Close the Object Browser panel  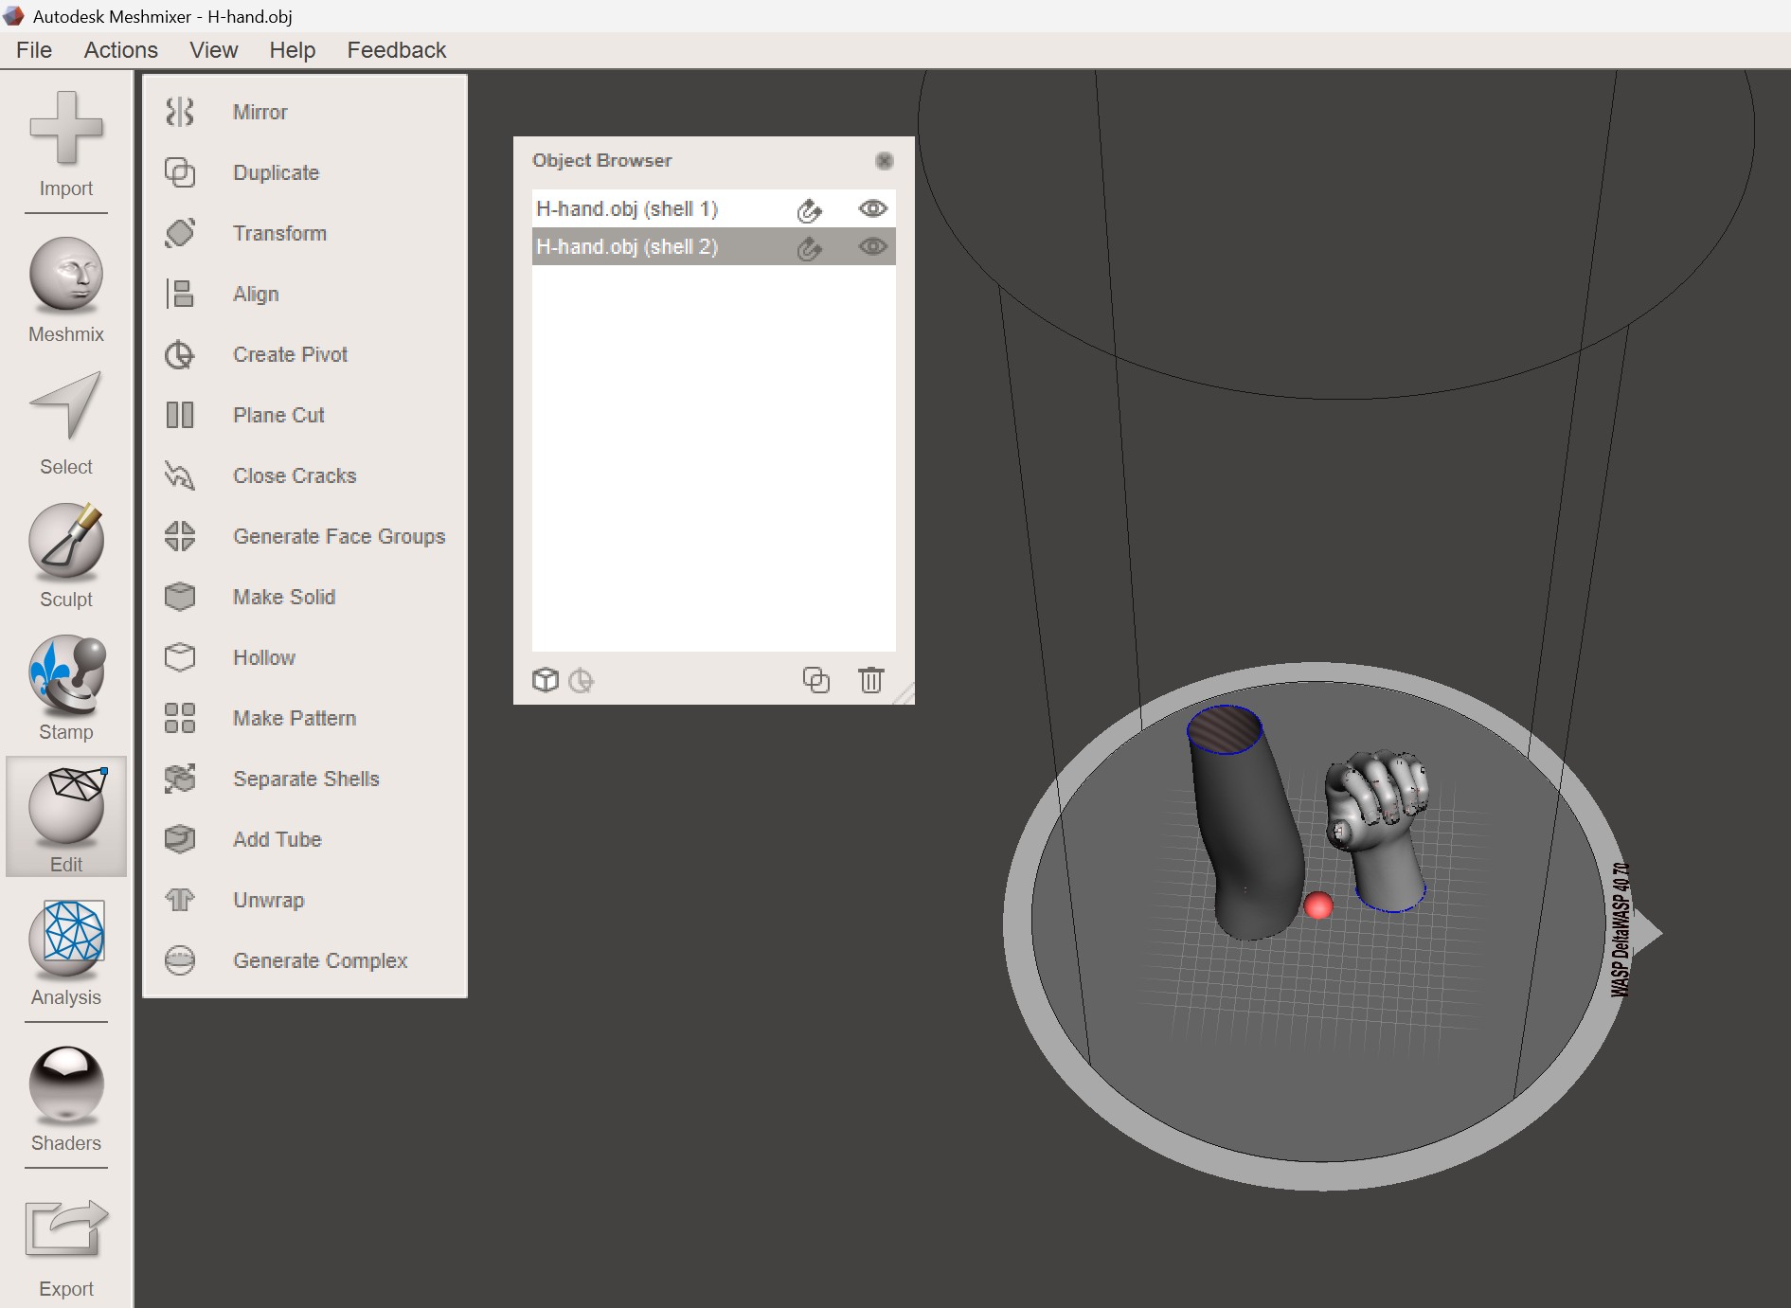[885, 161]
